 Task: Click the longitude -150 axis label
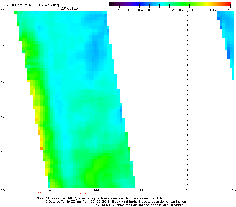coord(4,190)
